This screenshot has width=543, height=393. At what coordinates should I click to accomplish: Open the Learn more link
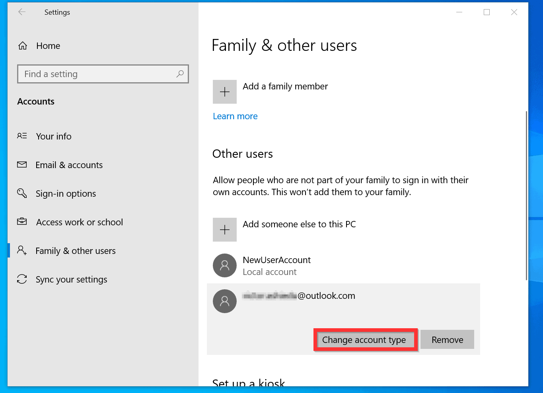click(x=235, y=116)
